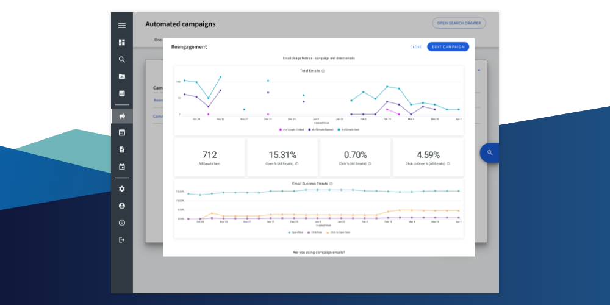Viewport: 610px width, 305px height.
Task: Select the campaigns megaphone icon in the sidebar
Action: click(122, 116)
